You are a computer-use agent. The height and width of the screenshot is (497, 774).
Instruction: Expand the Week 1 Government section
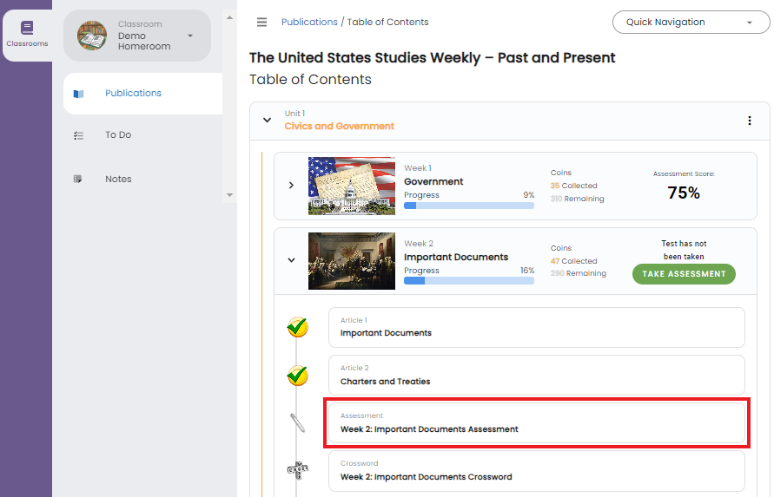291,186
